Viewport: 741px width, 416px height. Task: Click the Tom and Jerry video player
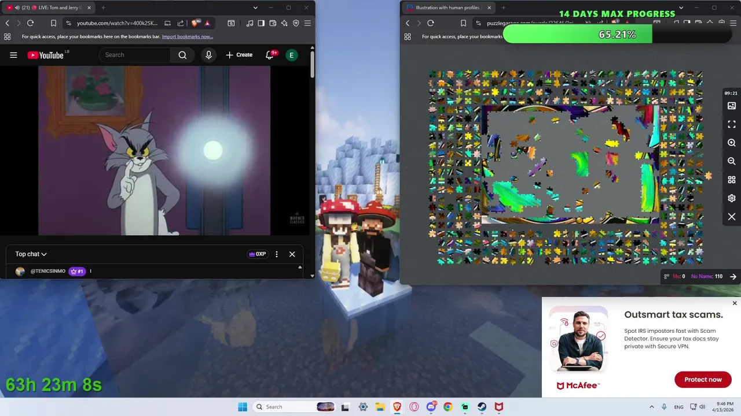[x=154, y=150]
